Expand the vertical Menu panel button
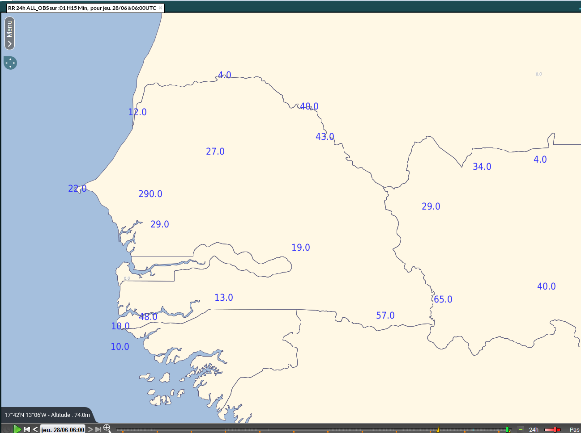This screenshot has width=581, height=433. pyautogui.click(x=9, y=33)
